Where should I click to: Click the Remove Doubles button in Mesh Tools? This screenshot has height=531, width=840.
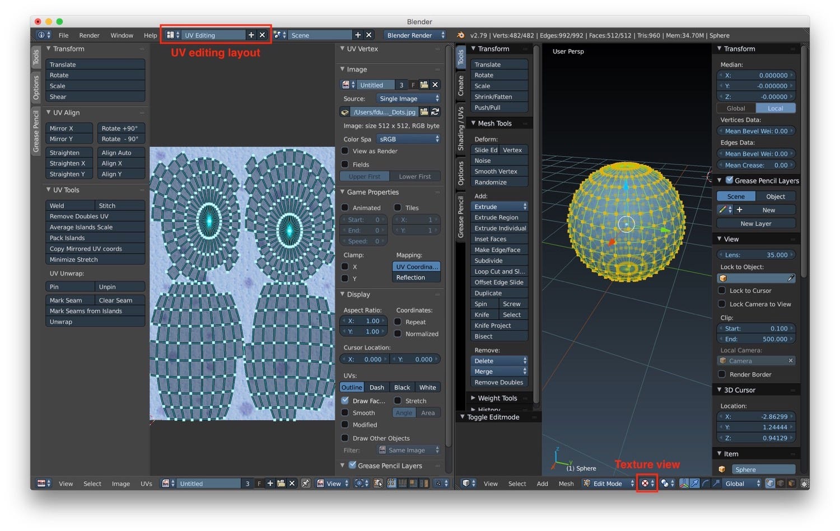tap(500, 382)
